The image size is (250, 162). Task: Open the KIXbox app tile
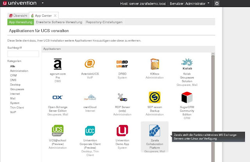click(x=155, y=69)
